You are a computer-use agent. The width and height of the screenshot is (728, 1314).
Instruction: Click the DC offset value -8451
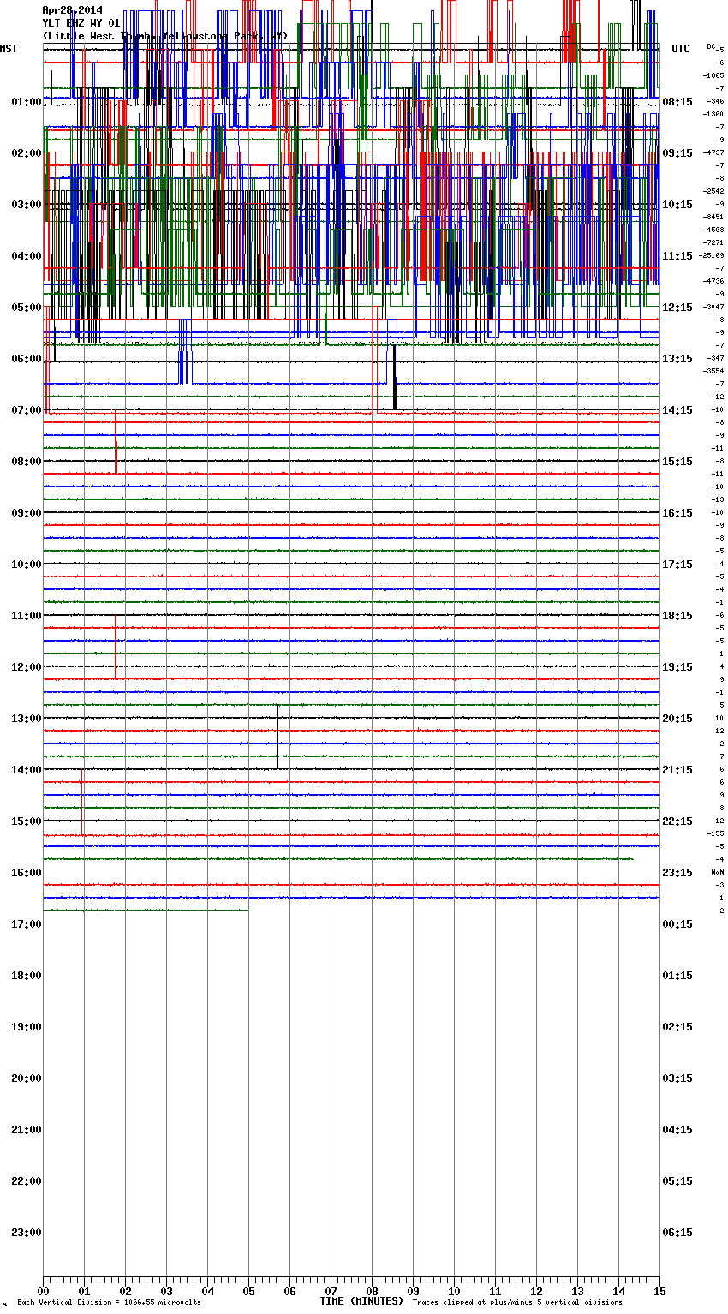713,217
